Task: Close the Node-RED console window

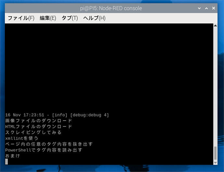Action: tap(214, 8)
